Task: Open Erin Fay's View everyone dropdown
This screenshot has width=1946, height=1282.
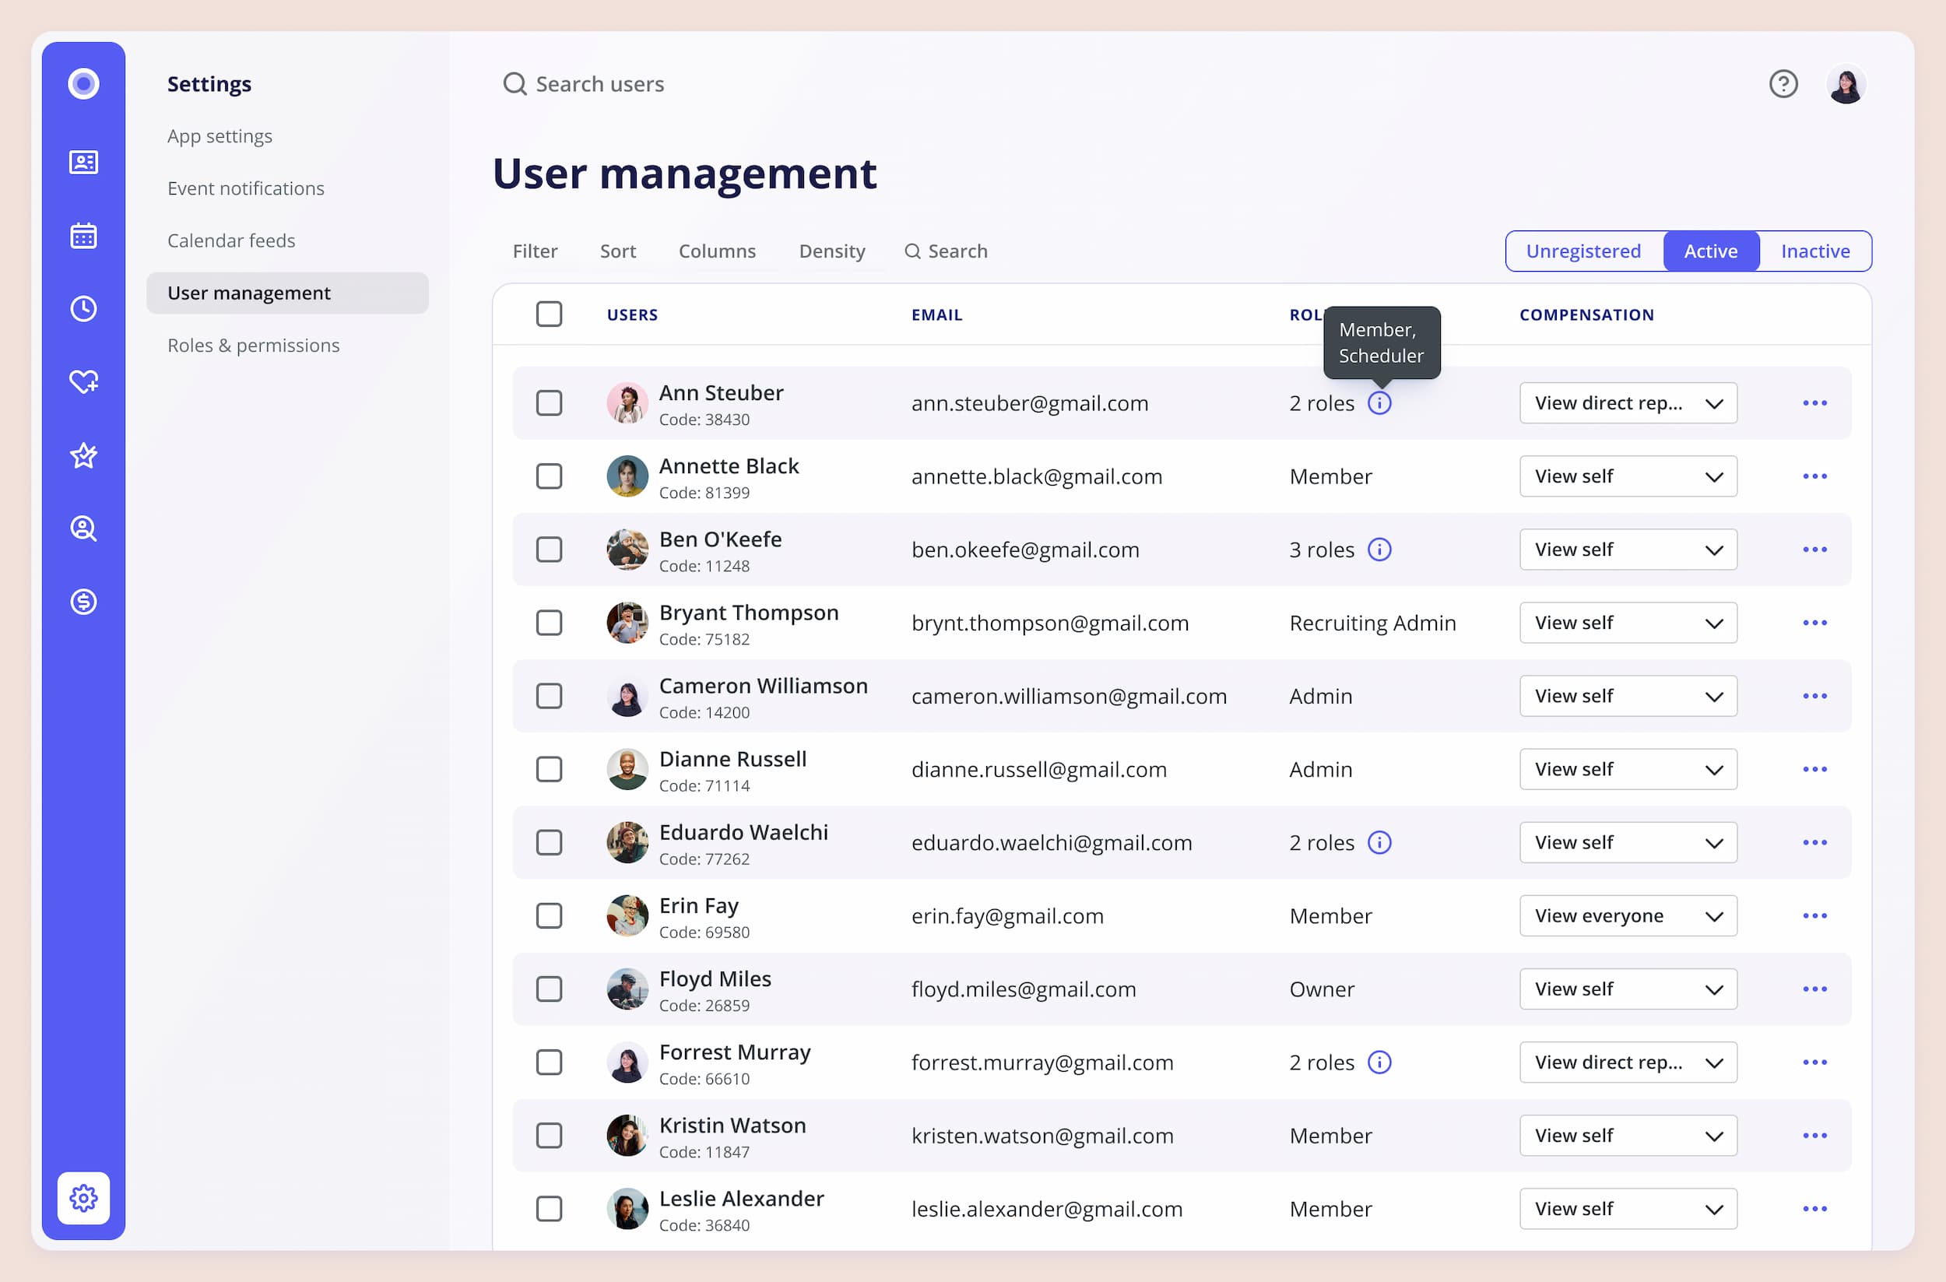Action: 1627,915
